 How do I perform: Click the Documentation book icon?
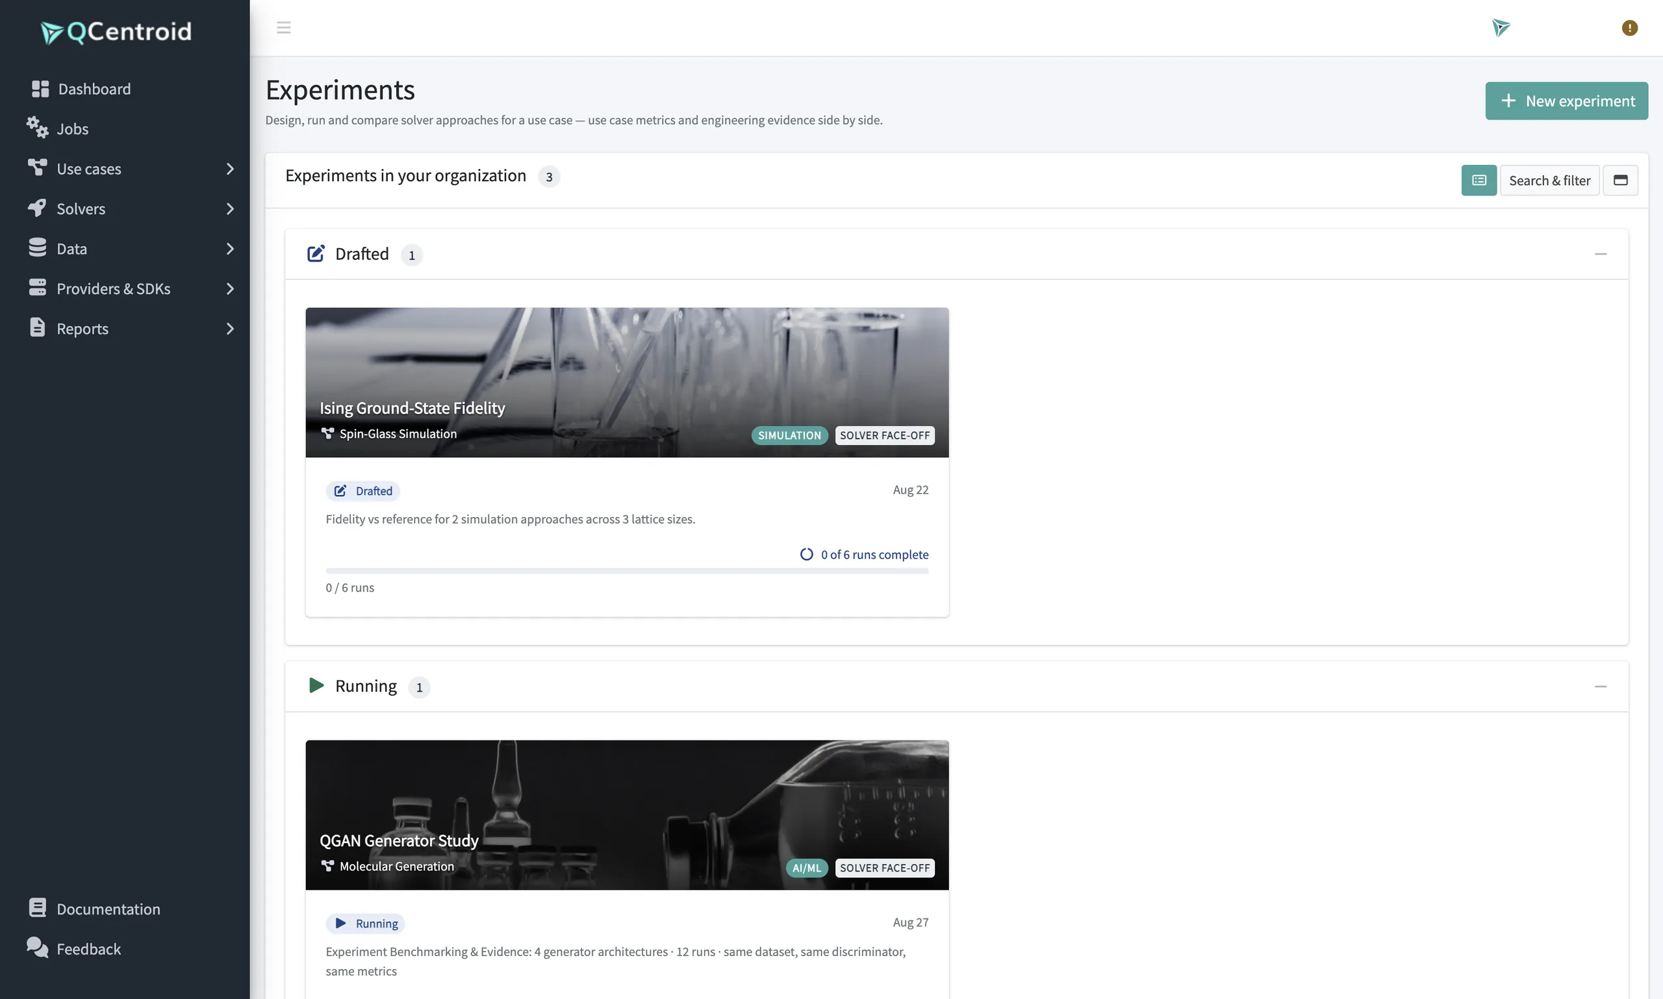pos(38,907)
